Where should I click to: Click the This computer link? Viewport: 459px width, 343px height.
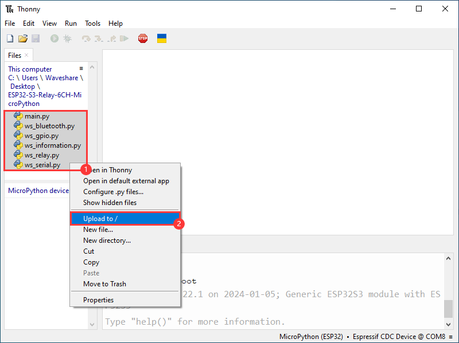click(30, 69)
